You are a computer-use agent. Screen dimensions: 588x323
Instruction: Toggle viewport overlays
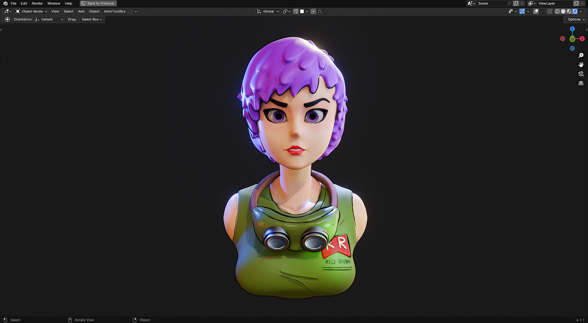536,11
